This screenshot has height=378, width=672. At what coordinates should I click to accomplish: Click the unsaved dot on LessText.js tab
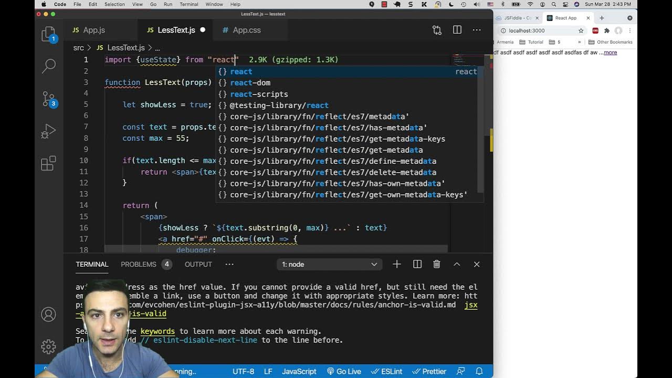point(203,30)
